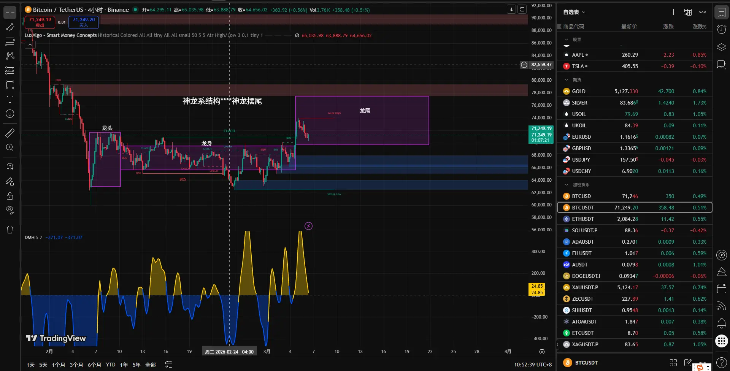The width and height of the screenshot is (730, 371).
Task: Open chart settings gear on price scale
Action: [x=542, y=352]
